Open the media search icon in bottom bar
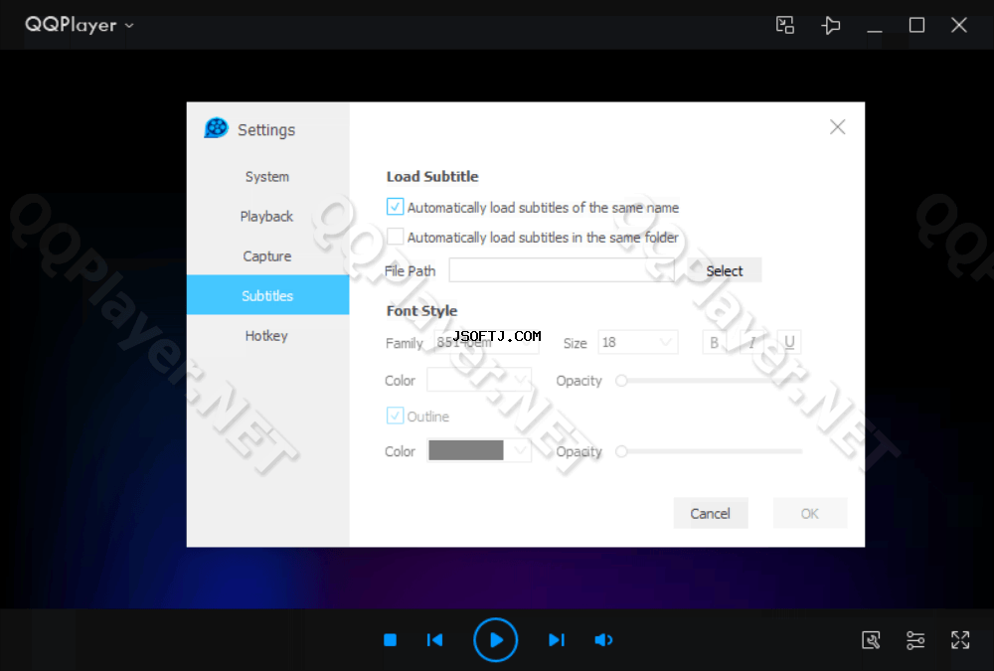994x671 pixels. [x=871, y=640]
